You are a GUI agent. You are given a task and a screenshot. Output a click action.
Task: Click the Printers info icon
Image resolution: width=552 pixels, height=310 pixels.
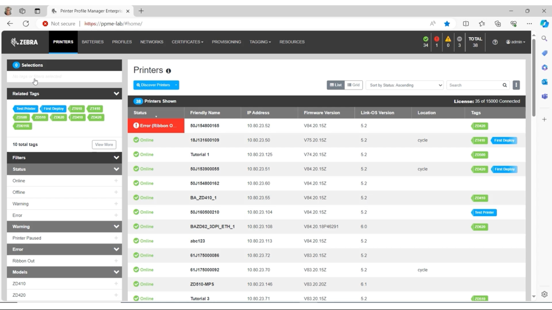168,71
